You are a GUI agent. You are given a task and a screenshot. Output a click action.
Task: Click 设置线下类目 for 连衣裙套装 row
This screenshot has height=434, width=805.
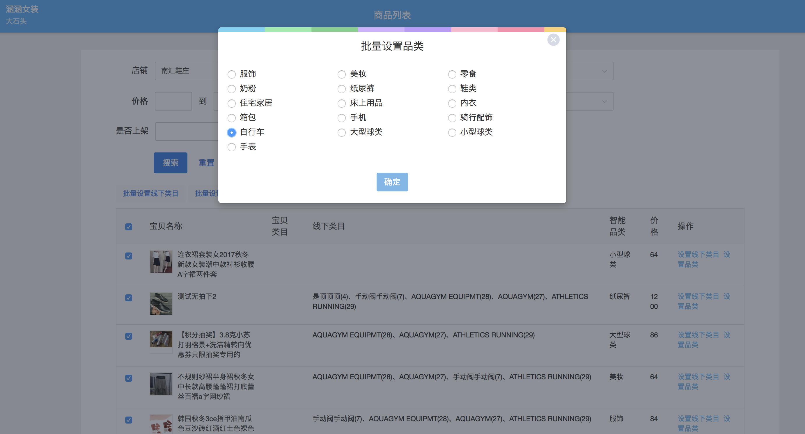point(698,255)
